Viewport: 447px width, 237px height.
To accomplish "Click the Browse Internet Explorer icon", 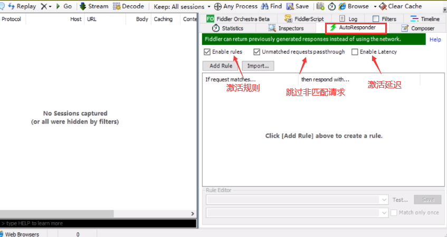I will [x=343, y=6].
